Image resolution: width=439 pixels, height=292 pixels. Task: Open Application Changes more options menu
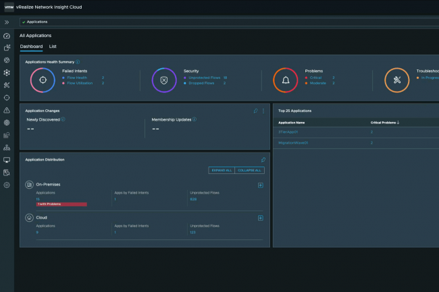tap(263, 111)
